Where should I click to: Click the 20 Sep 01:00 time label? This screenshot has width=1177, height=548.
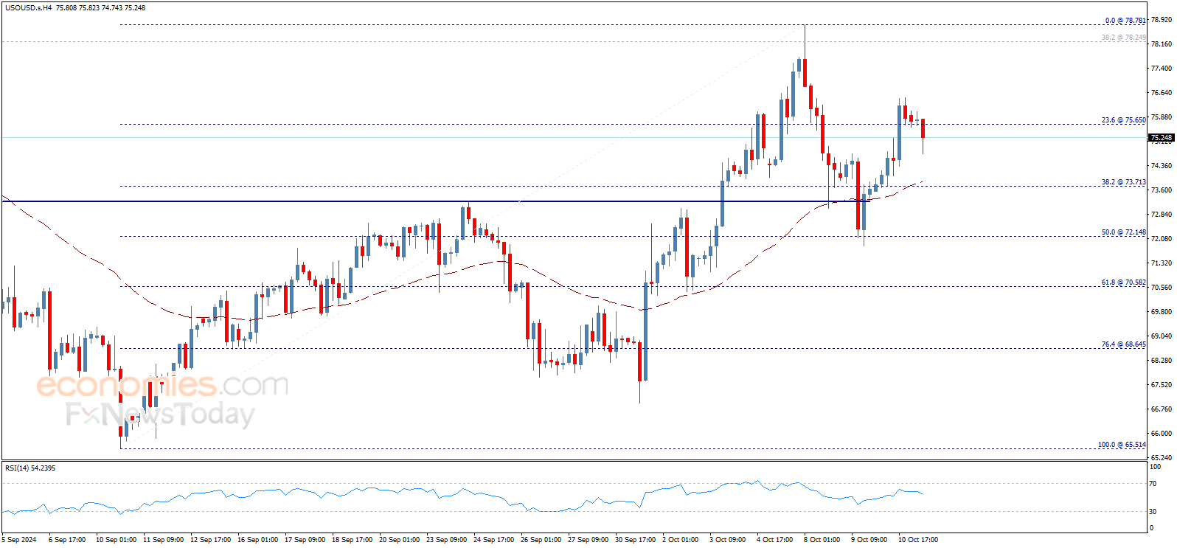399,540
